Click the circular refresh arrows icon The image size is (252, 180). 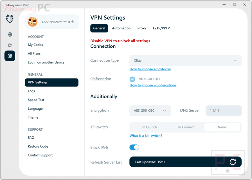pyautogui.click(x=233, y=162)
